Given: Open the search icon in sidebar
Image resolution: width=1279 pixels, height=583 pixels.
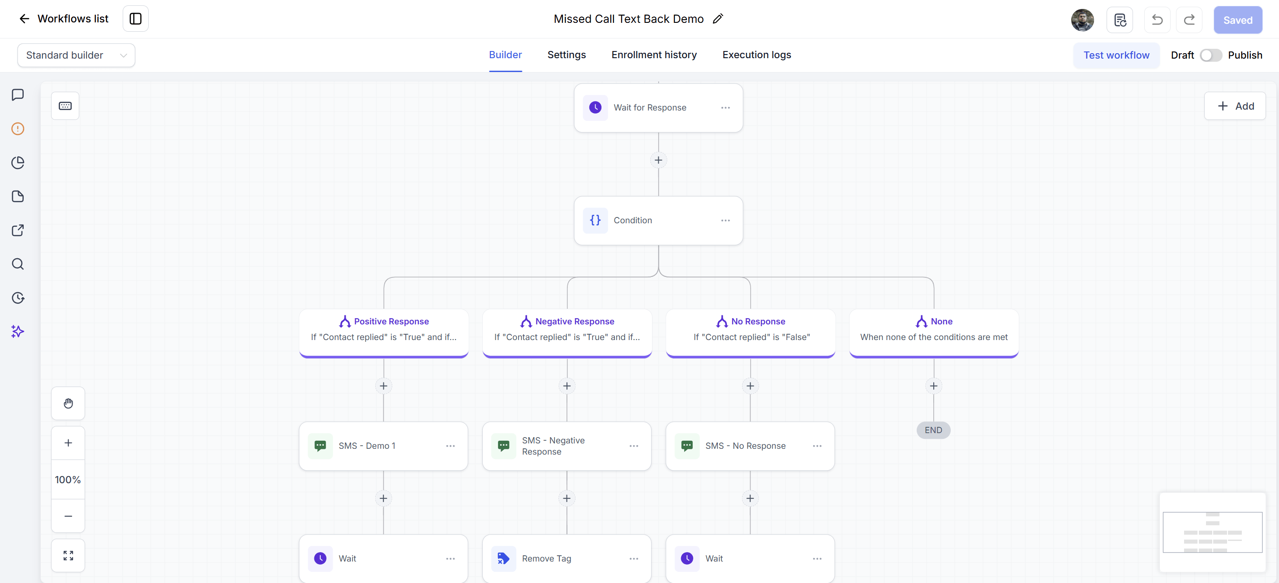Looking at the screenshot, I should 18,264.
